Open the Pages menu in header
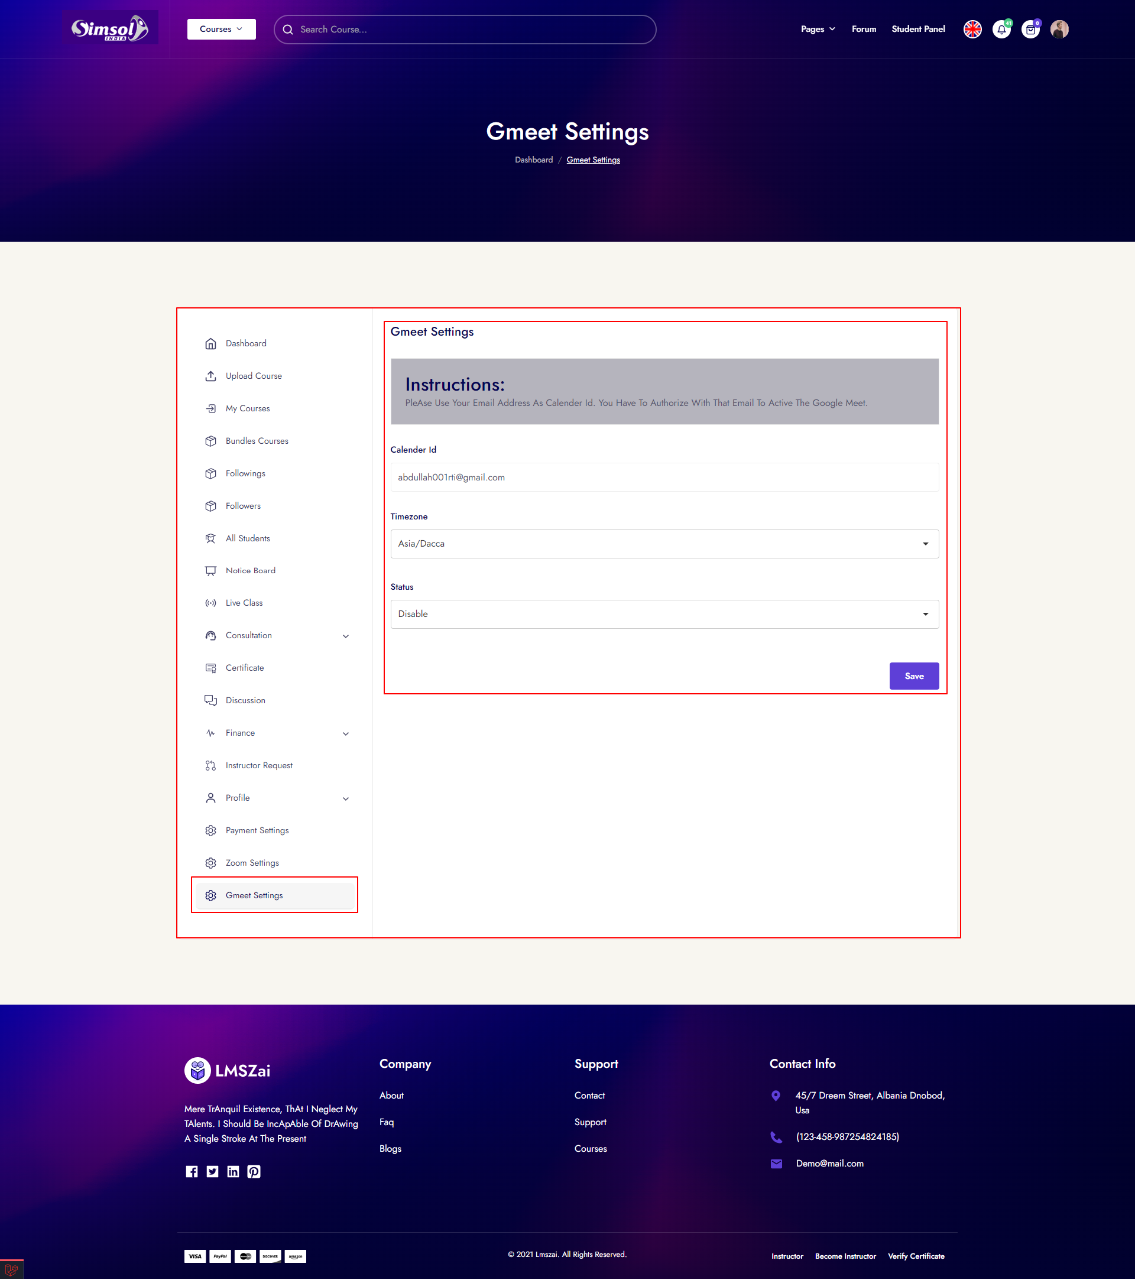The height and width of the screenshot is (1280, 1135). click(818, 30)
